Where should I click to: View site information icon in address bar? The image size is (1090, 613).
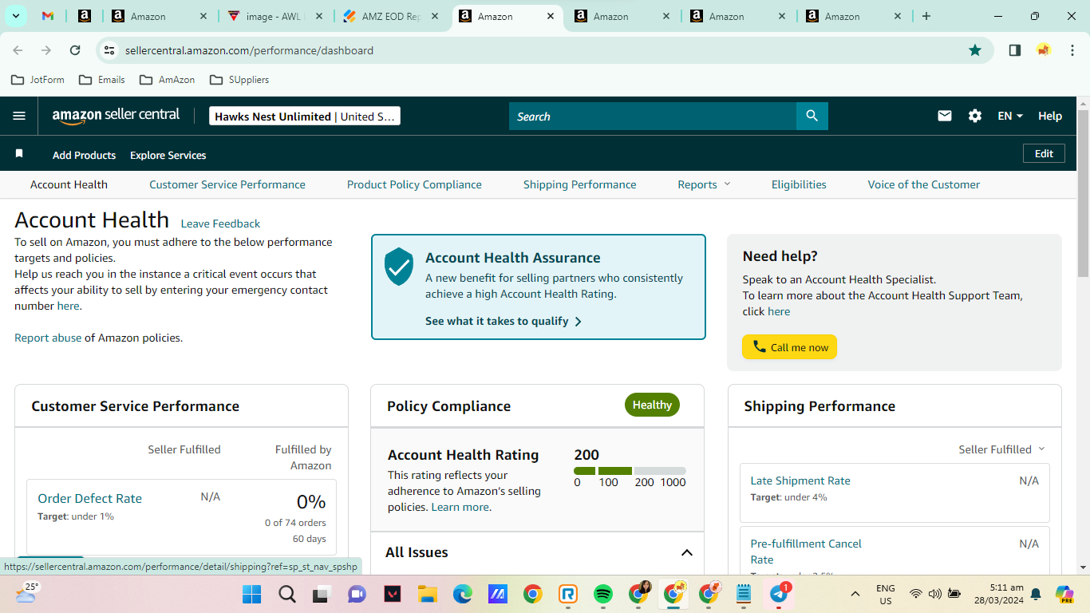point(109,50)
